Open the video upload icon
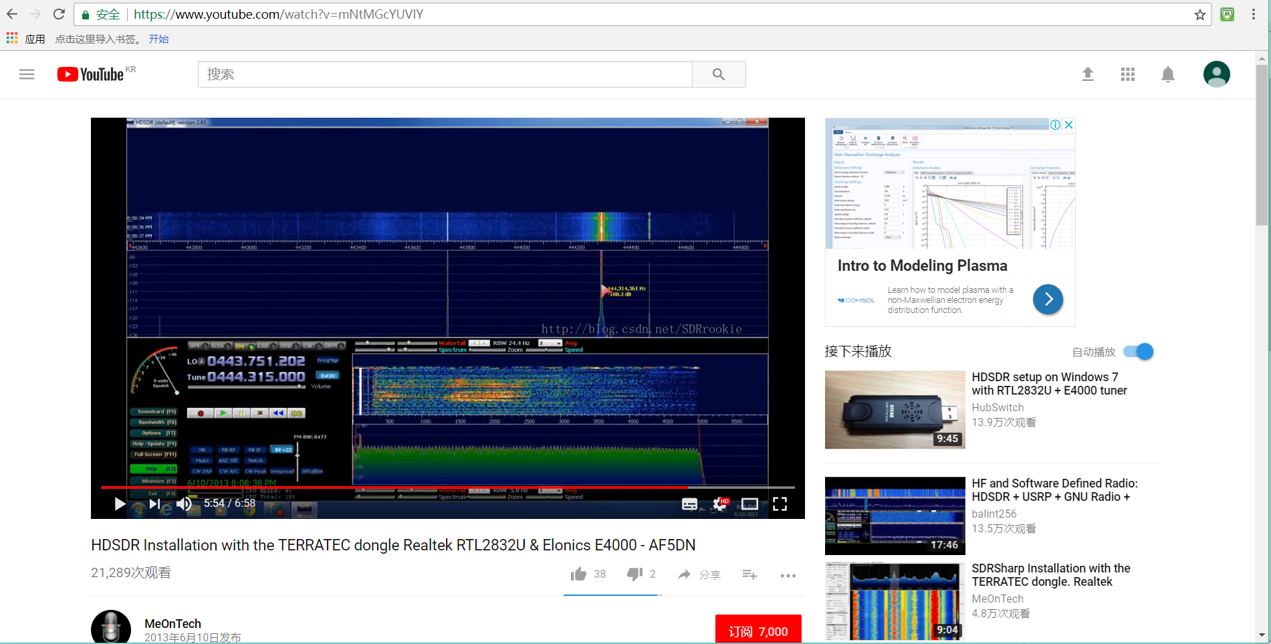This screenshot has height=644, width=1271. click(1088, 74)
